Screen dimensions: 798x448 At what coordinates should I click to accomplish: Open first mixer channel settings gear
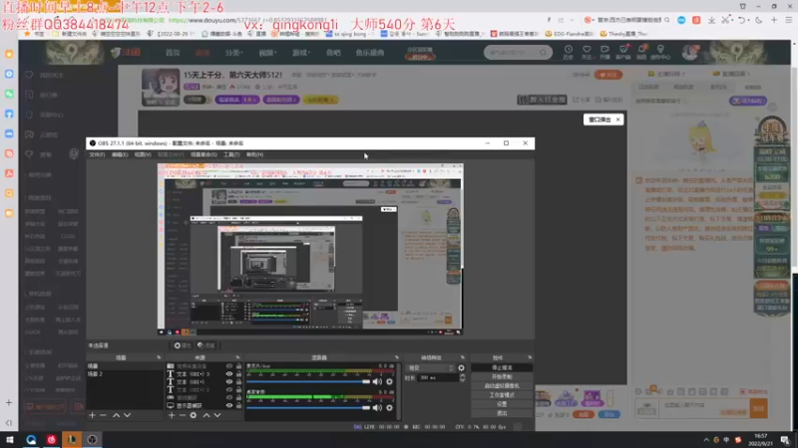point(389,381)
